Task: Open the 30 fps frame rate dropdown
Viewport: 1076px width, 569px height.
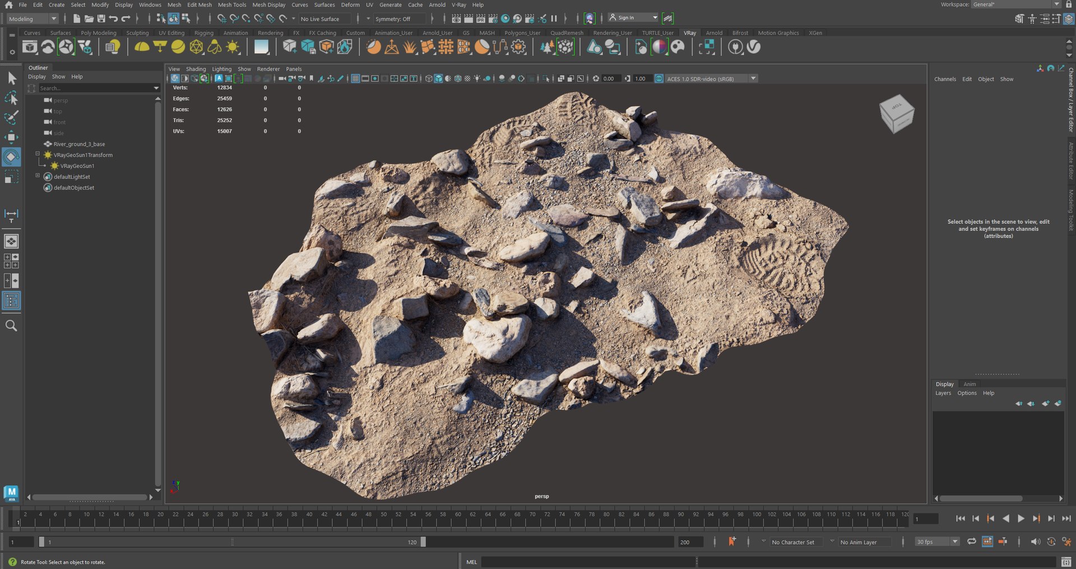Action: pyautogui.click(x=937, y=542)
